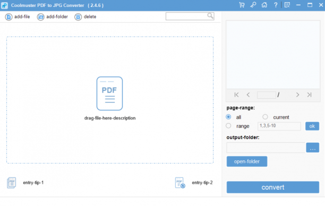Image resolution: width=325 pixels, height=206 pixels.
Task: Click the delete trash icon
Action: [x=78, y=17]
